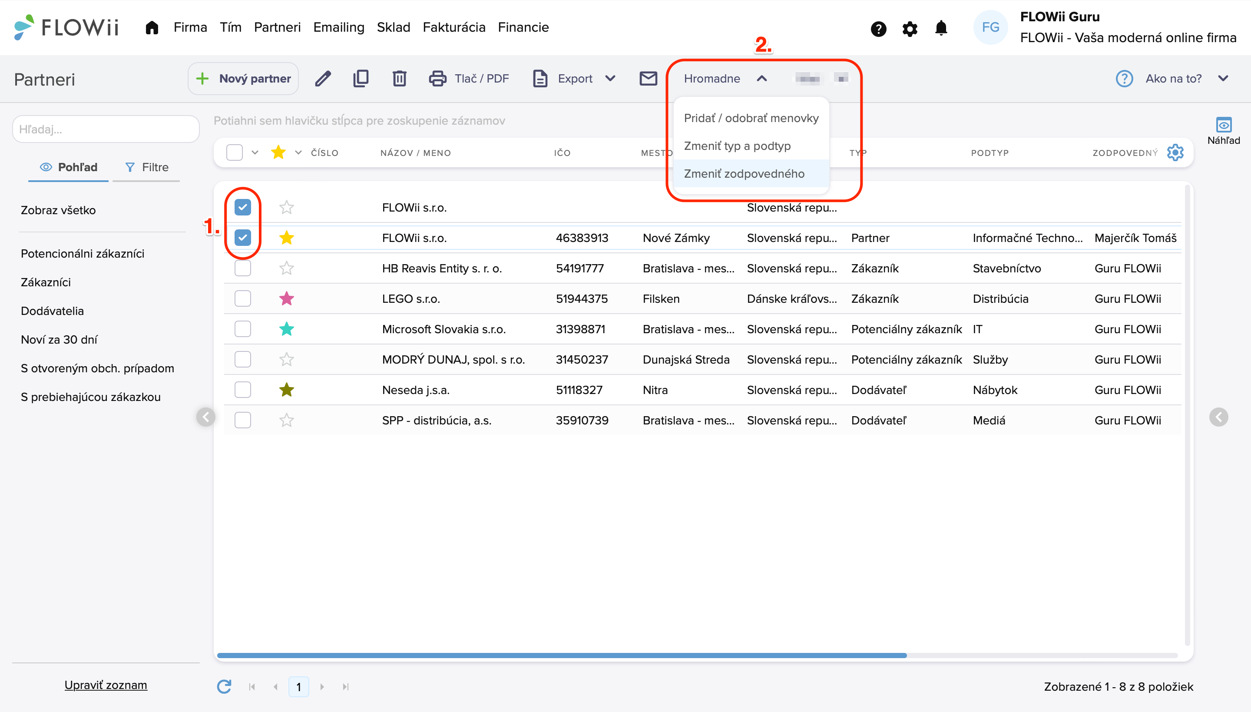Go to last page arrow
Screen dimensions: 1251x712
pyautogui.click(x=346, y=687)
